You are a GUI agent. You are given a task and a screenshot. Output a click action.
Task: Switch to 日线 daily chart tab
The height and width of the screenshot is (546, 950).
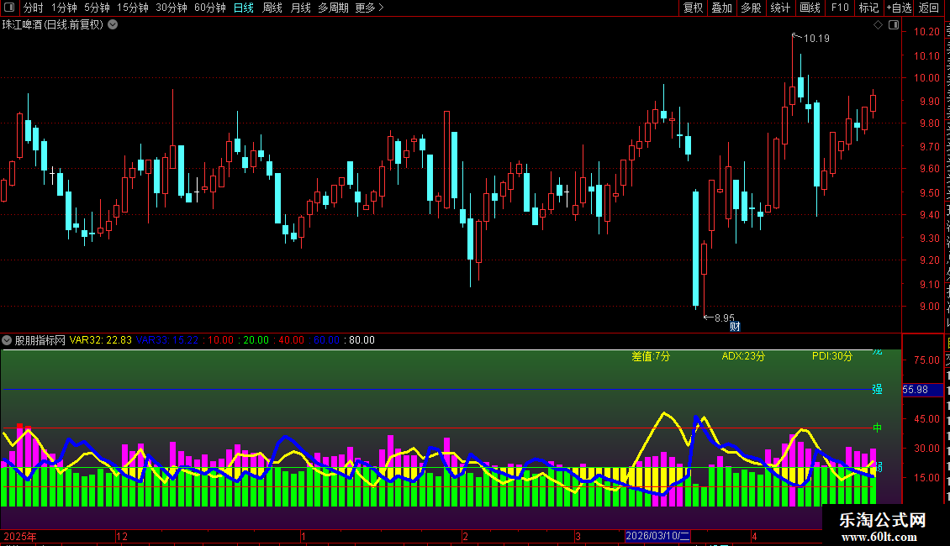(244, 8)
